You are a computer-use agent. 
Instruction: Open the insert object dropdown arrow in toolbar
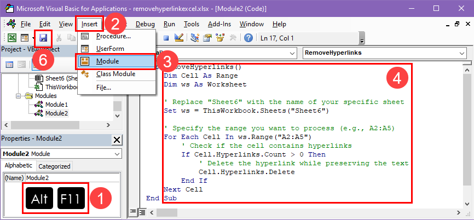(33, 38)
